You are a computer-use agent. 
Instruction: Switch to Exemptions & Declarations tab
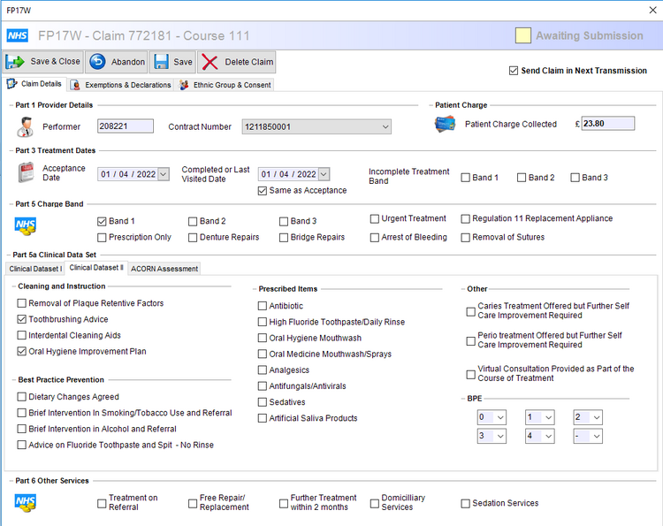pos(121,85)
